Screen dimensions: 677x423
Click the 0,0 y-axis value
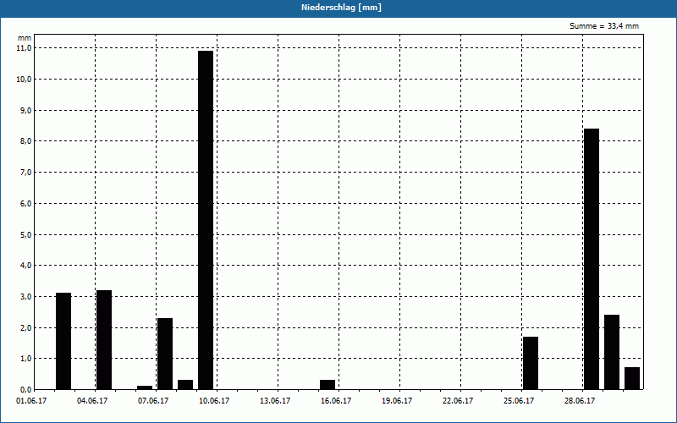[x=26, y=390]
